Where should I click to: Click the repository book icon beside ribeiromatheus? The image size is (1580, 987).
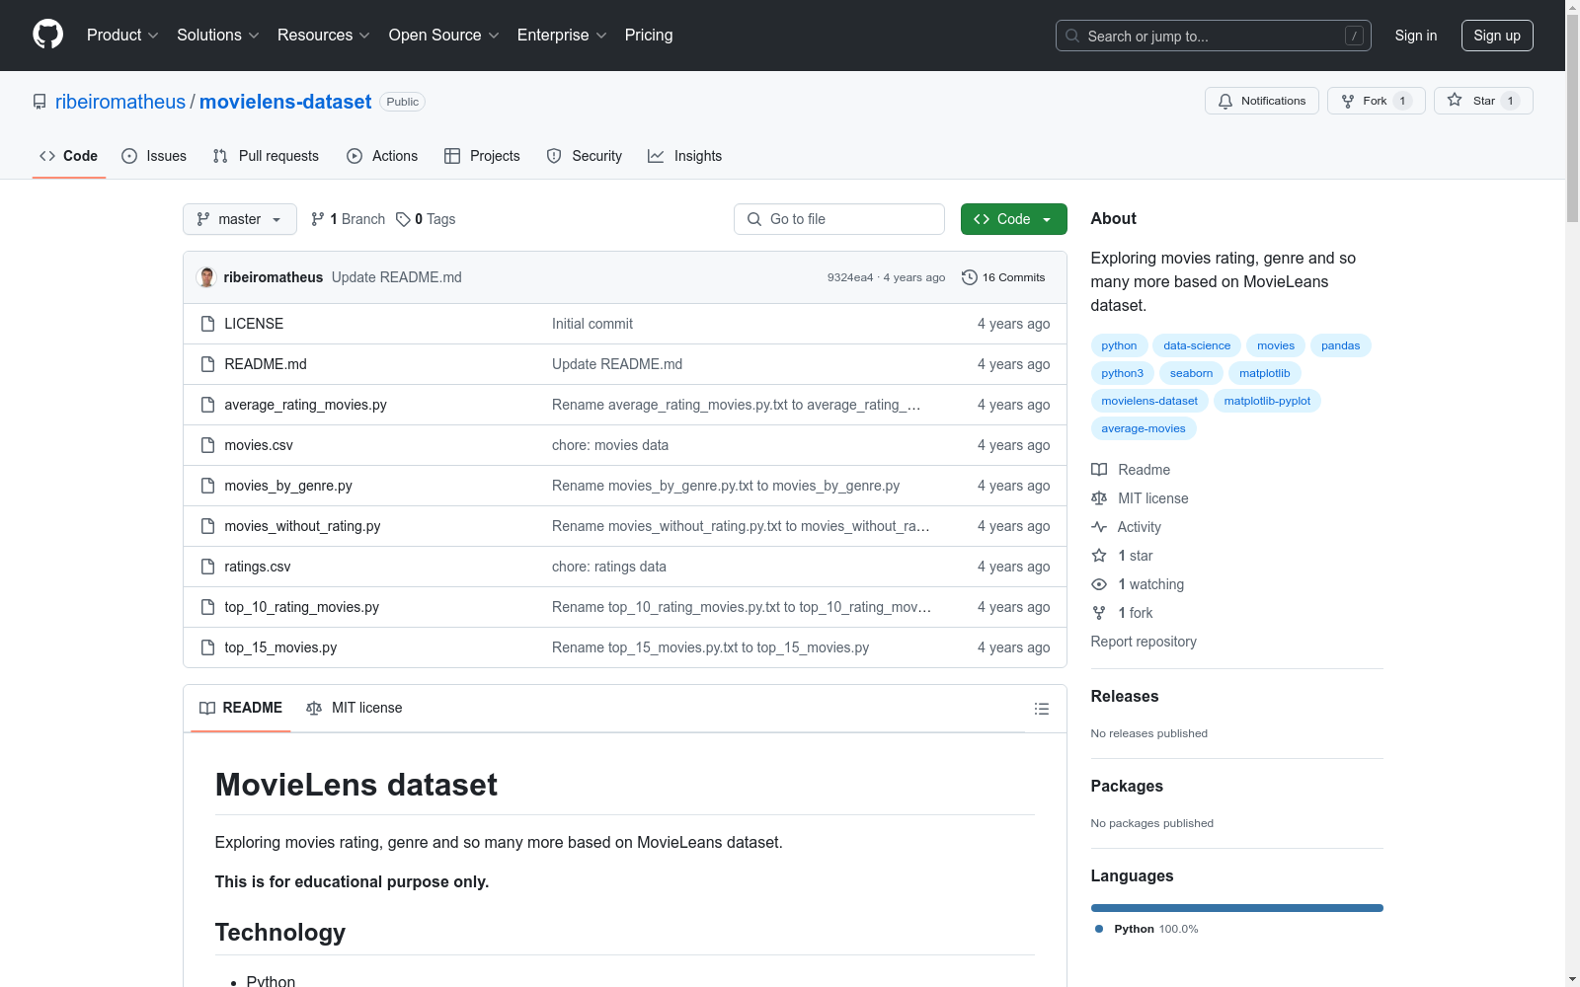tap(39, 102)
